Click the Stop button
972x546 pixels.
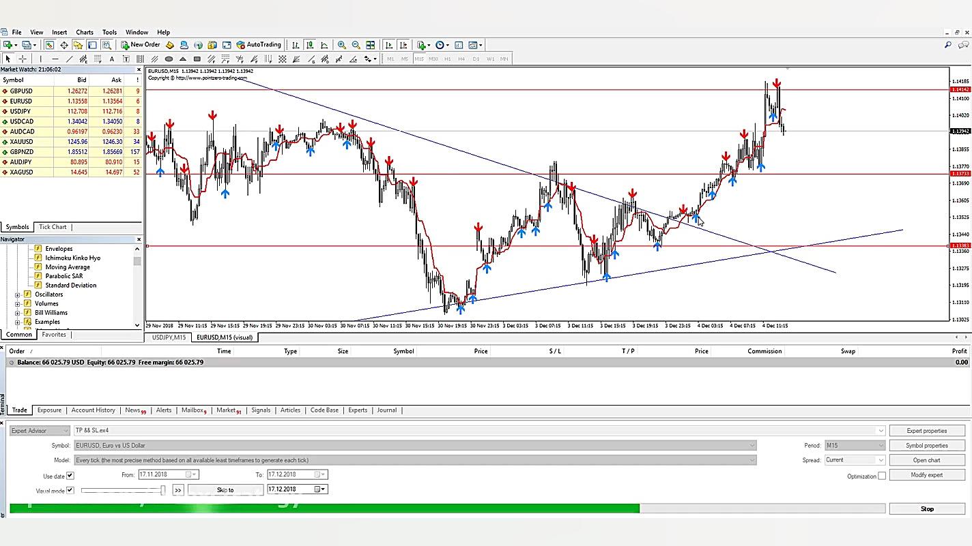pyautogui.click(x=927, y=509)
